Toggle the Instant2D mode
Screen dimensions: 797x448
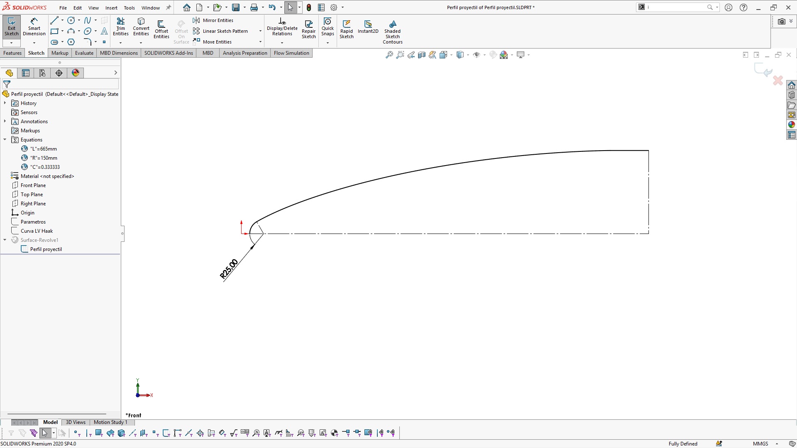[368, 27]
